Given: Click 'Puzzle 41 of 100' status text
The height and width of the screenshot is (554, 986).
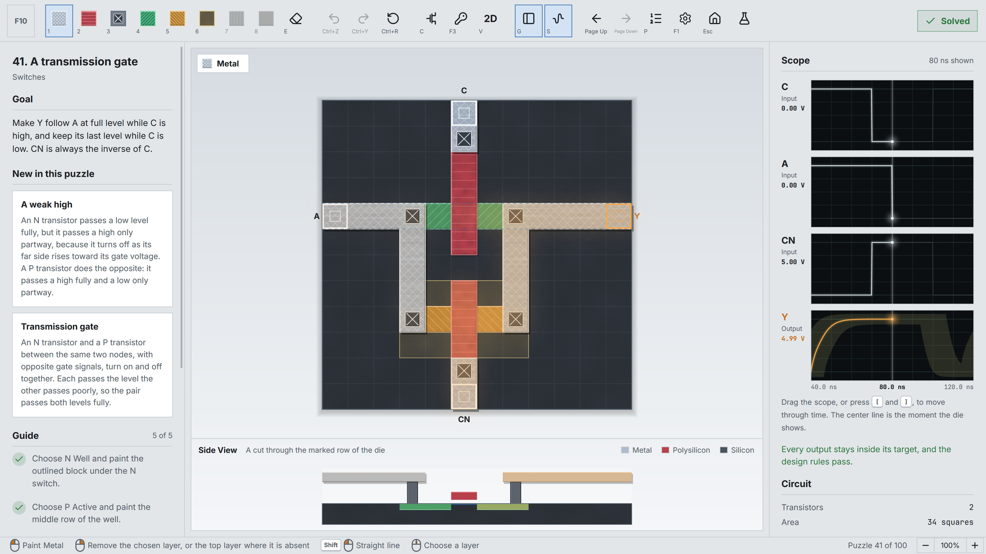Looking at the screenshot, I should [877, 545].
